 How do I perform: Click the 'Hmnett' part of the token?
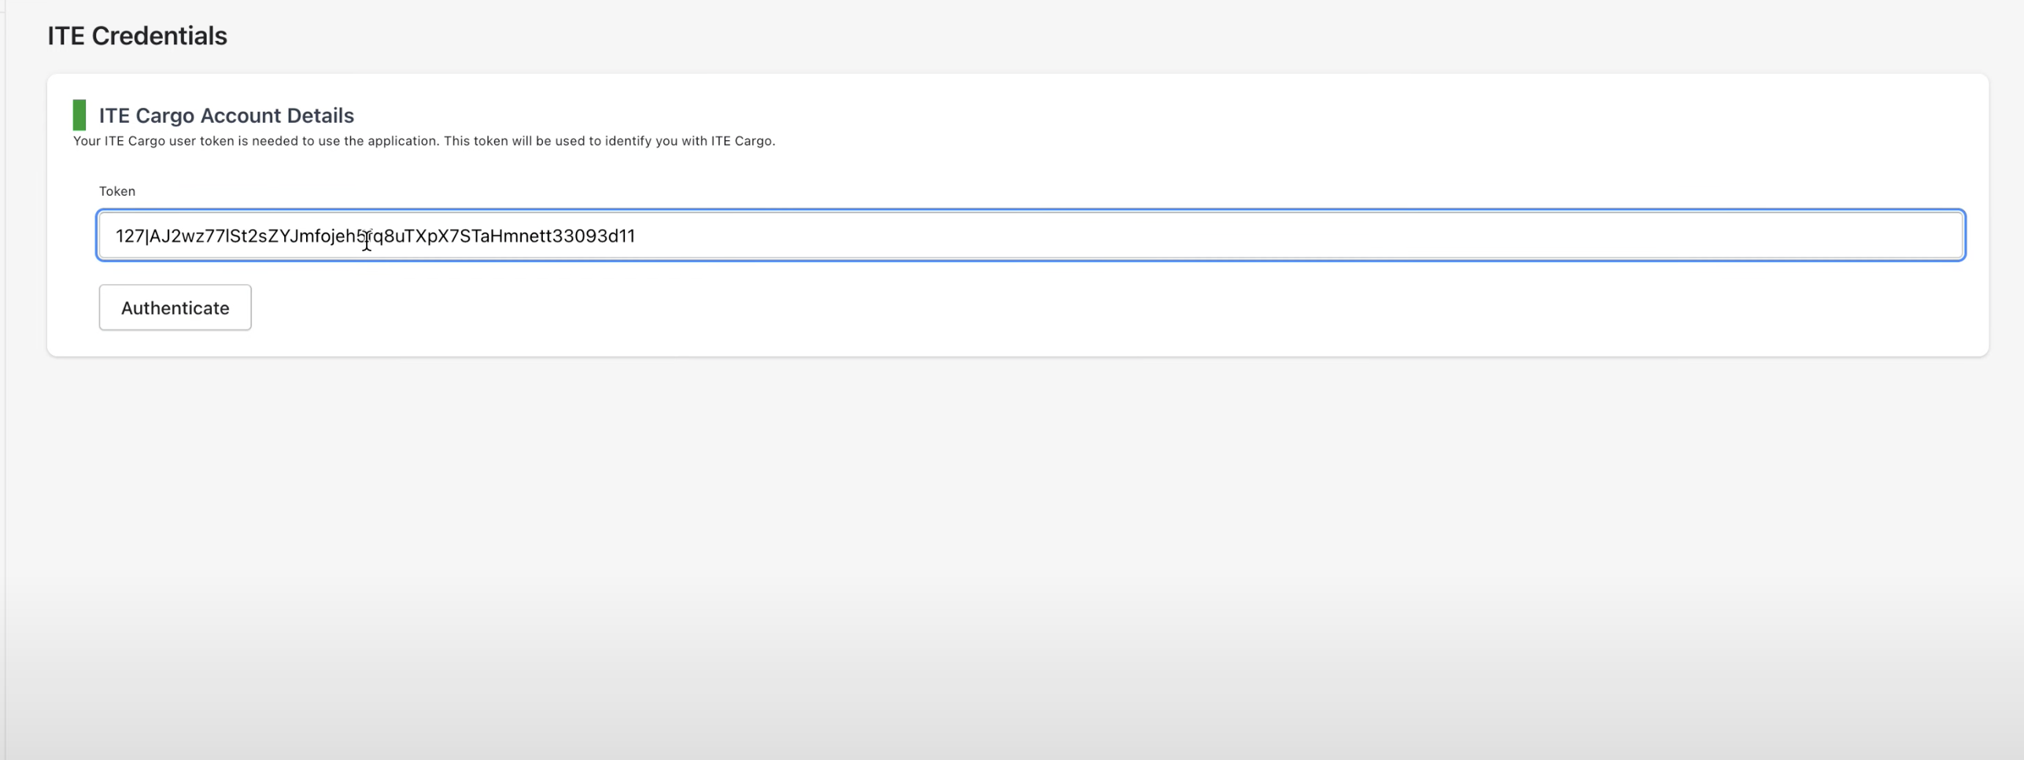coord(519,236)
